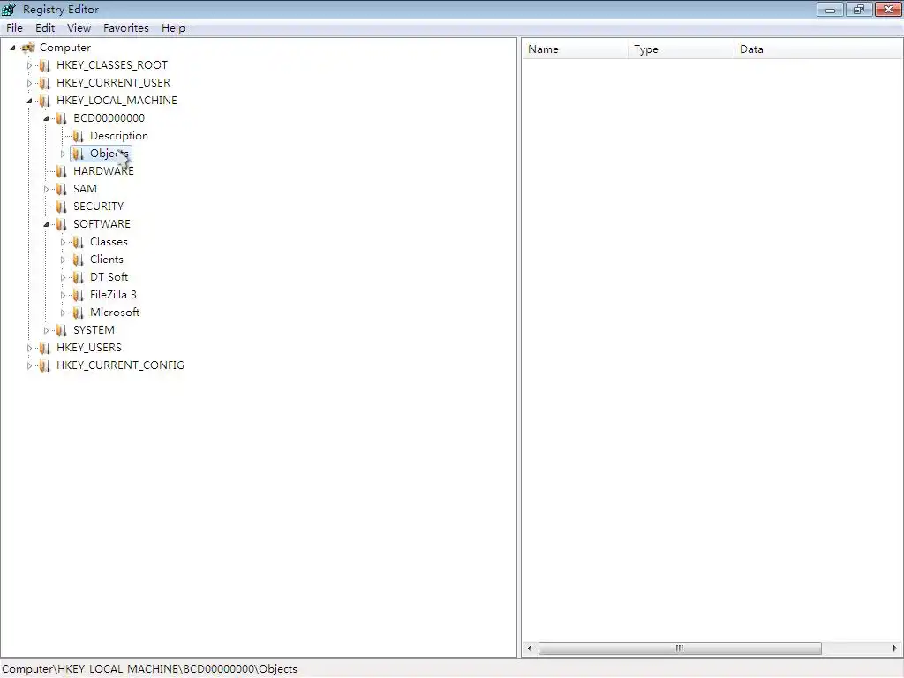Screen dimensions: 904x678
Task: Select the DT Soft key label
Action: (109, 277)
